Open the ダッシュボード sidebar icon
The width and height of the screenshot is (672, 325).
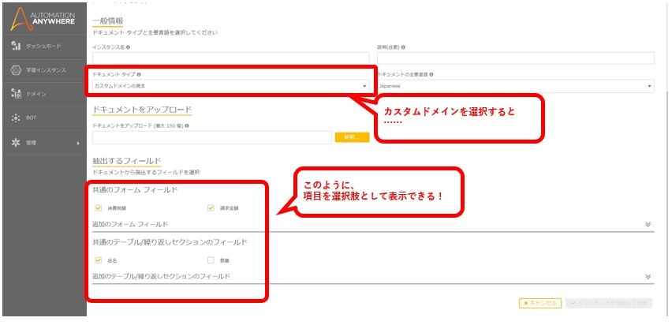point(16,46)
